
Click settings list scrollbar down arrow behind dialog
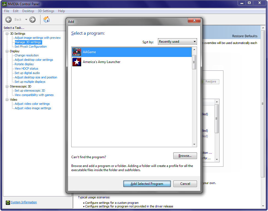tap(217, 159)
